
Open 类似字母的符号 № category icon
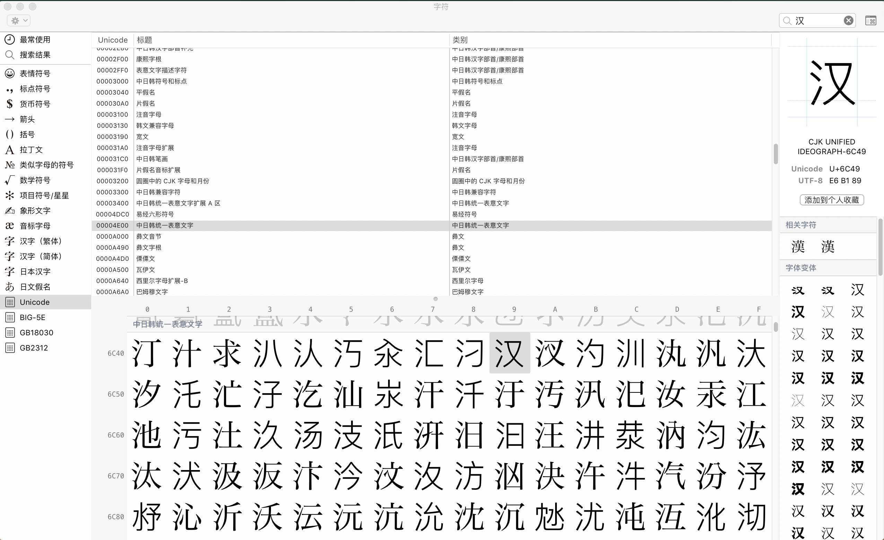tap(10, 165)
